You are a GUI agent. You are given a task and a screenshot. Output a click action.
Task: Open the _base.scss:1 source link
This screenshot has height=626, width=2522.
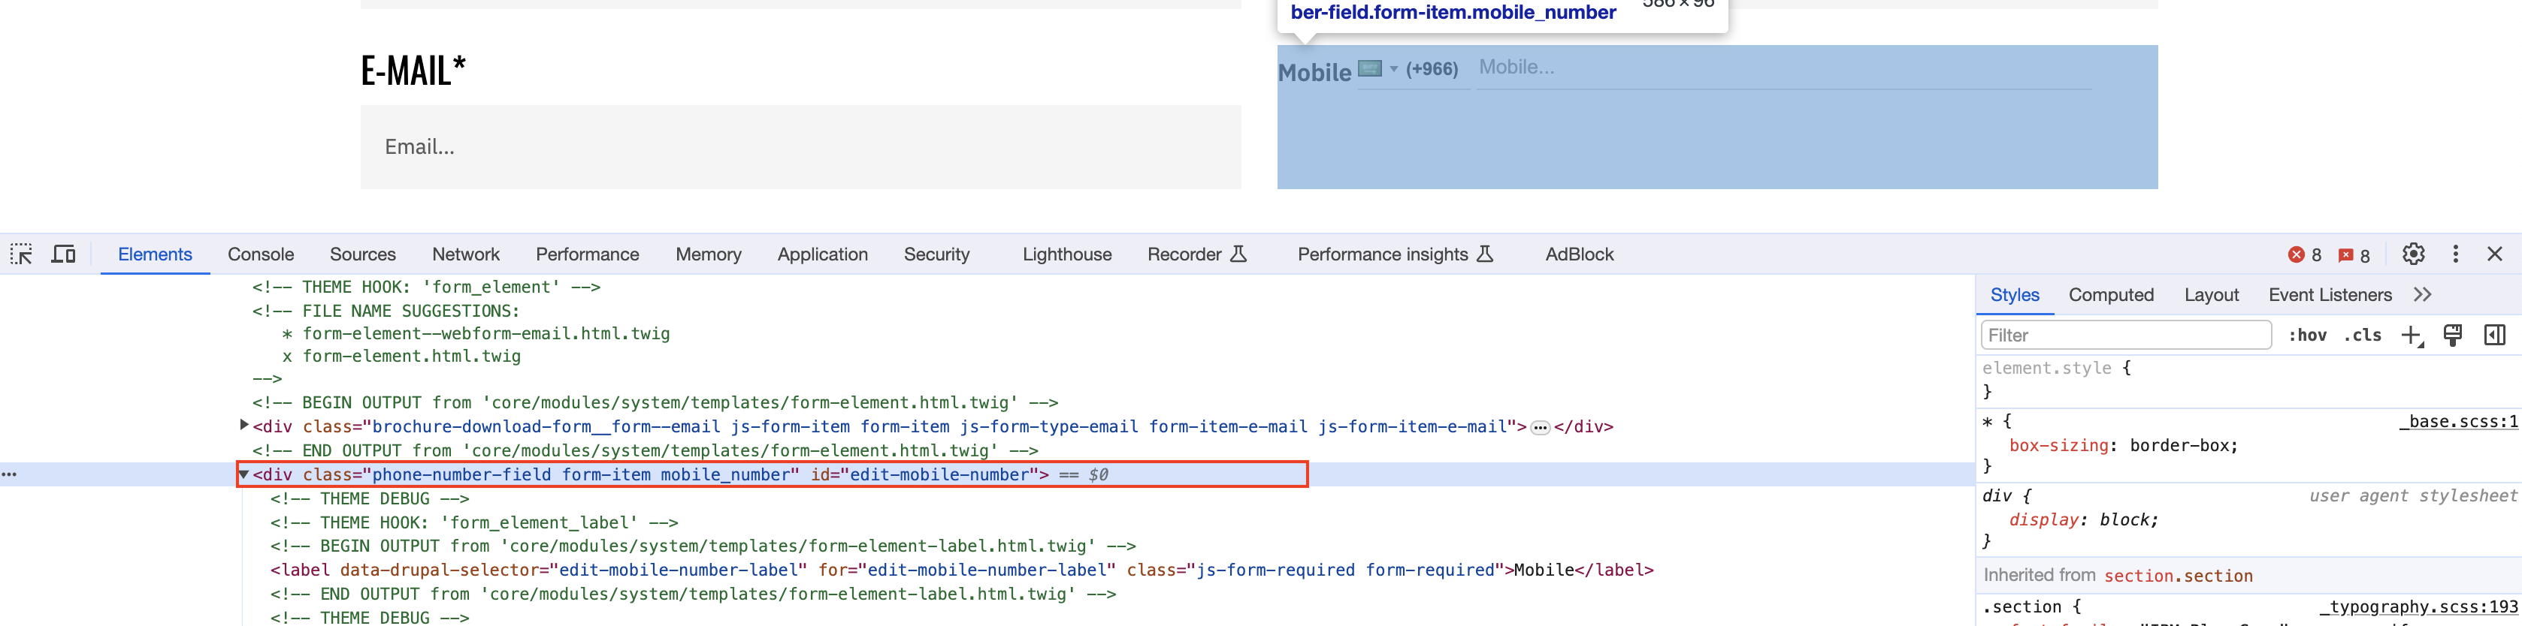point(2457,422)
